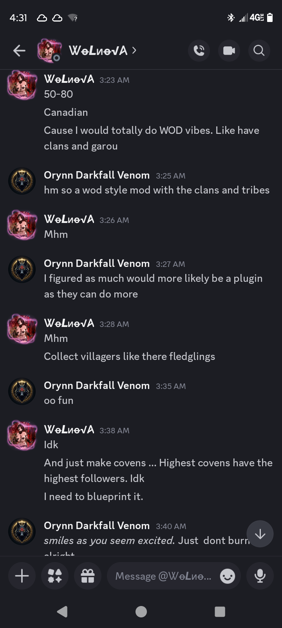The image size is (282, 628).
Task: Go back using the arrow icon
Action: [19, 51]
